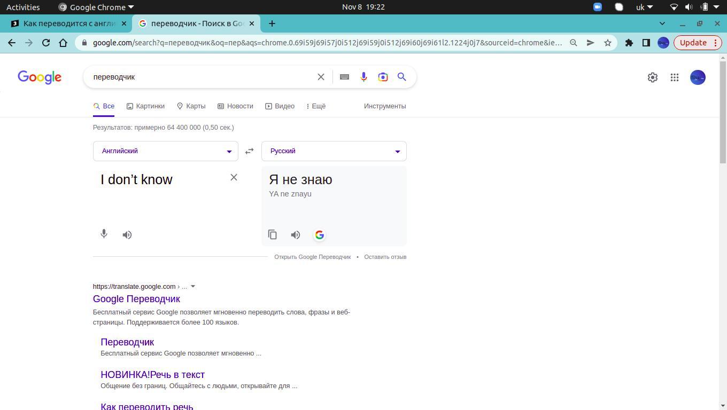Copy the Russian translation
Screen dimensions: 727x410
tap(273, 235)
